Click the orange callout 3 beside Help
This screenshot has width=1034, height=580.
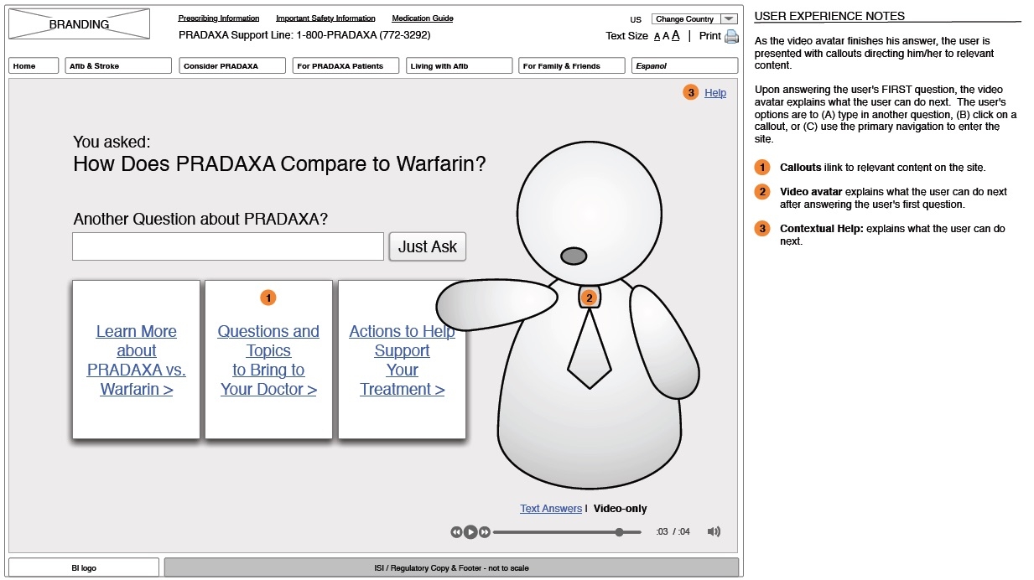pyautogui.click(x=691, y=92)
